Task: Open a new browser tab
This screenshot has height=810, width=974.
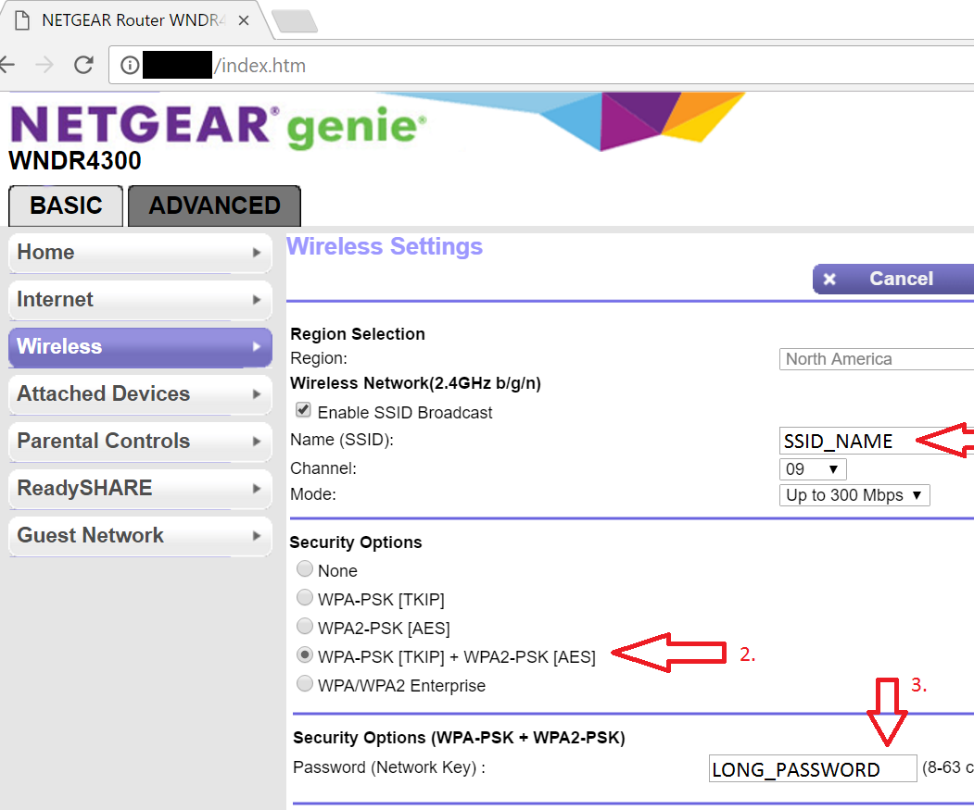Action: point(296,20)
